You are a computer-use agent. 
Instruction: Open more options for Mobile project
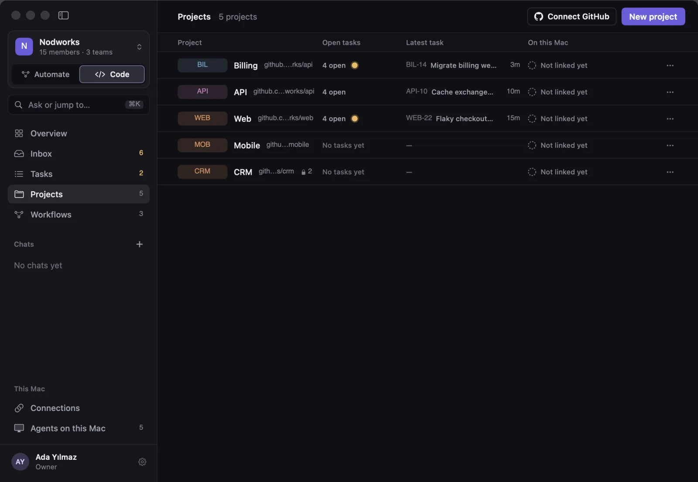(670, 145)
